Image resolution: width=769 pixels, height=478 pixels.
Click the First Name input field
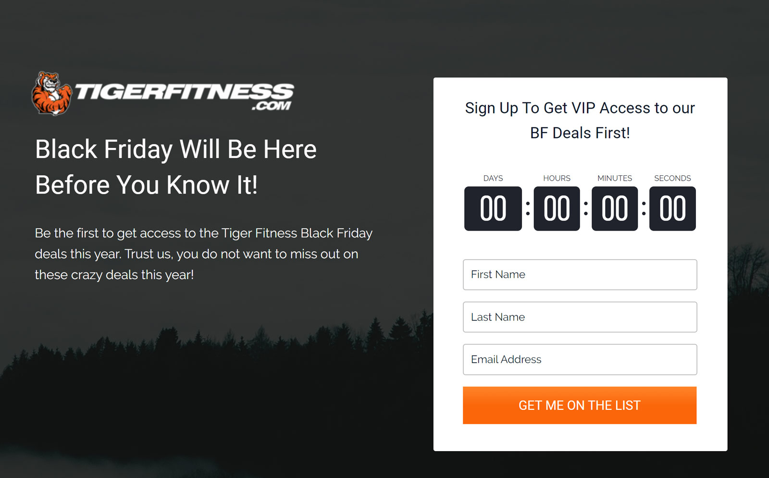point(580,275)
